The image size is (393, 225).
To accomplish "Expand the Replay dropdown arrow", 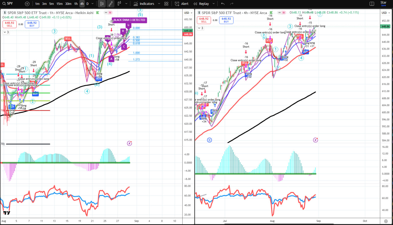I will pyautogui.click(x=214, y=4).
